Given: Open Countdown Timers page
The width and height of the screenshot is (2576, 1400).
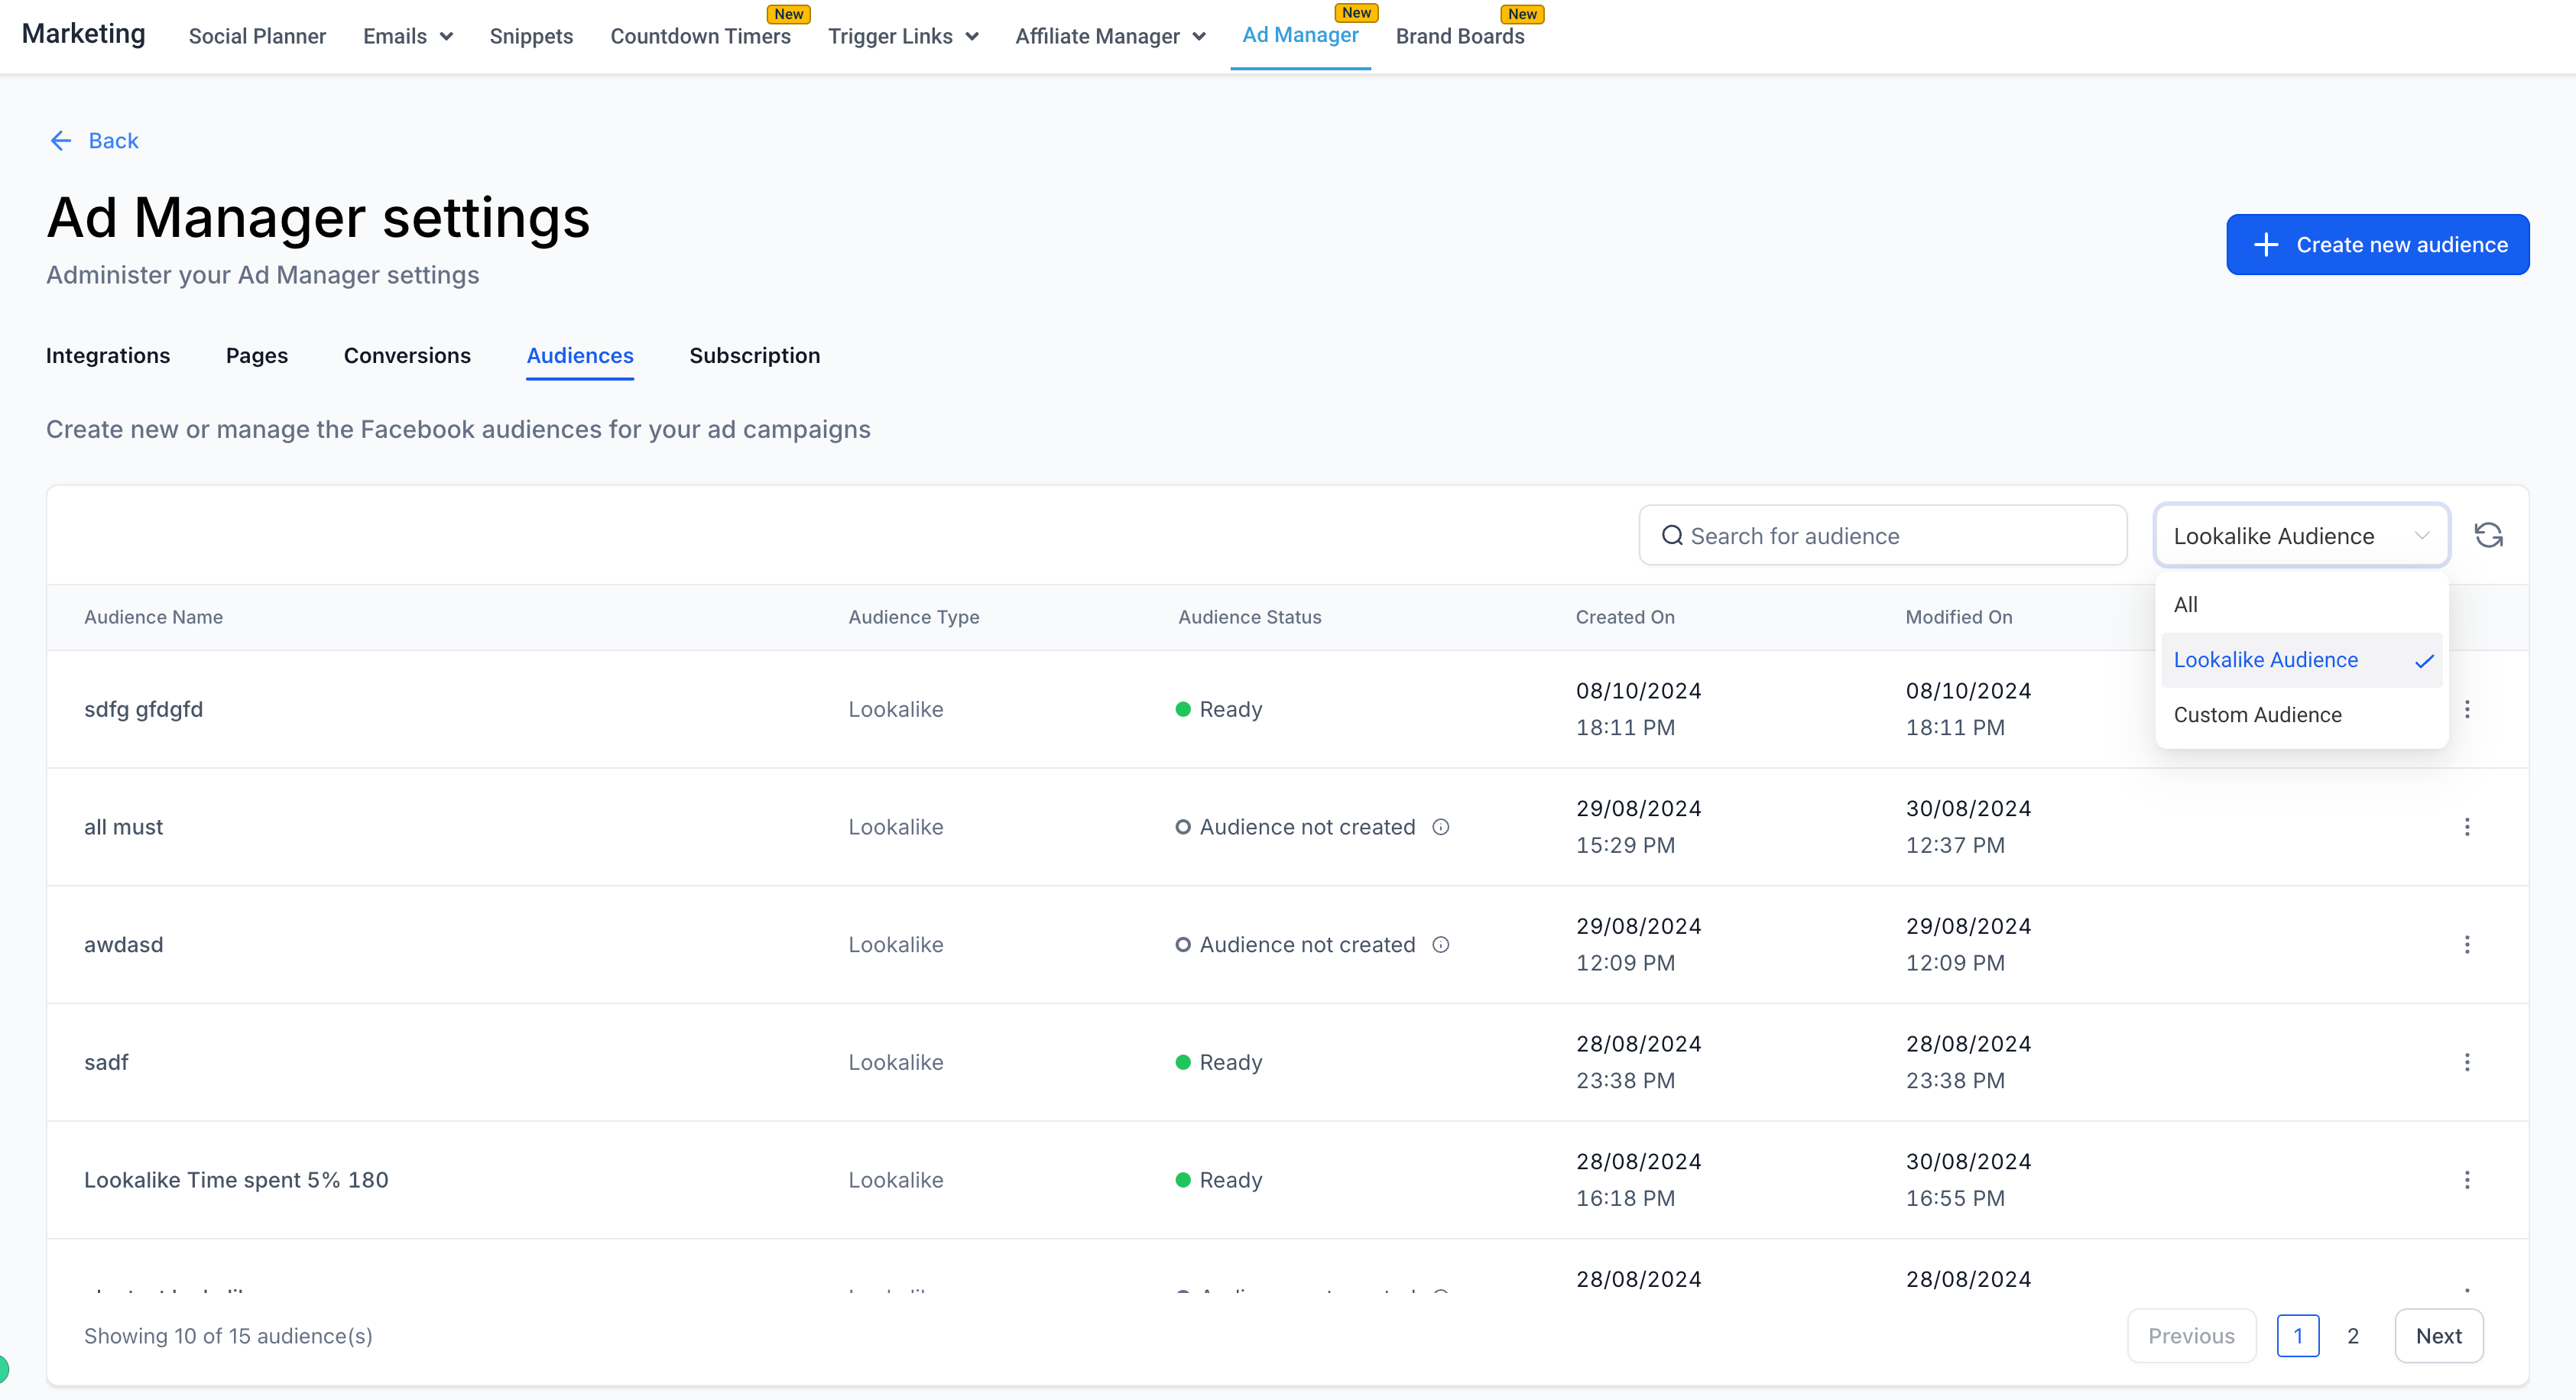Looking at the screenshot, I should (x=700, y=36).
